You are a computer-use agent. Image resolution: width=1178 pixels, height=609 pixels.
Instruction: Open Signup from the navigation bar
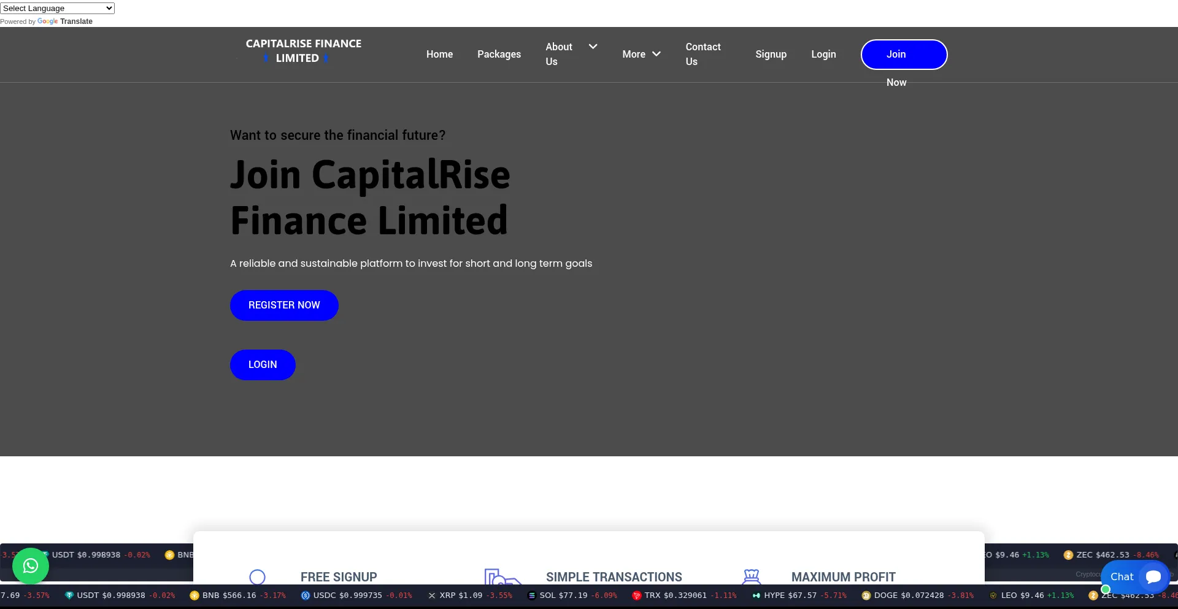click(771, 54)
